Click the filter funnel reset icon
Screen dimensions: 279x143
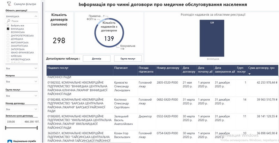[x=8, y=3]
